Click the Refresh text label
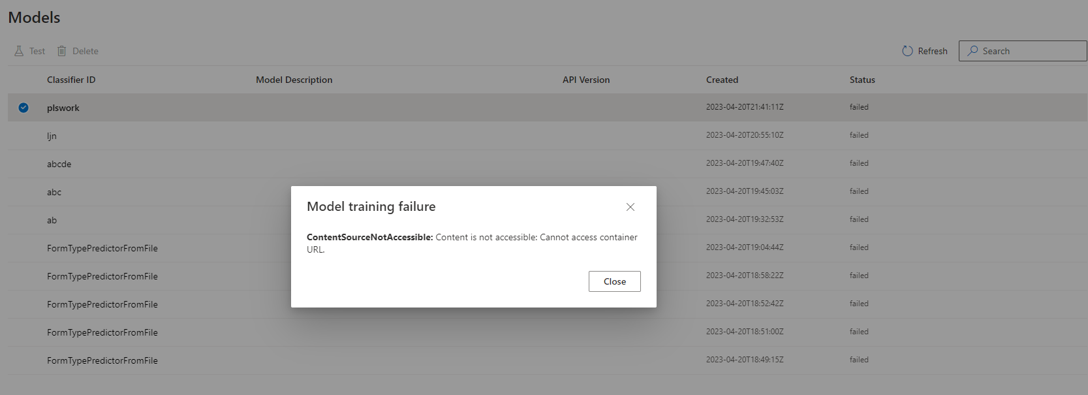 [x=933, y=50]
